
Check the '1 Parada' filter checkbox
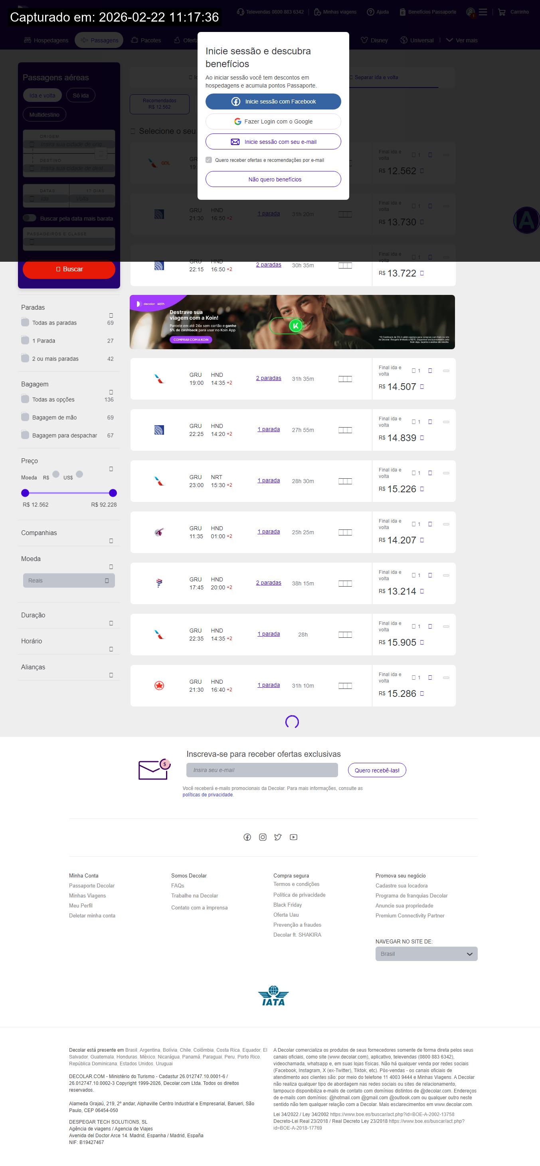coord(25,340)
